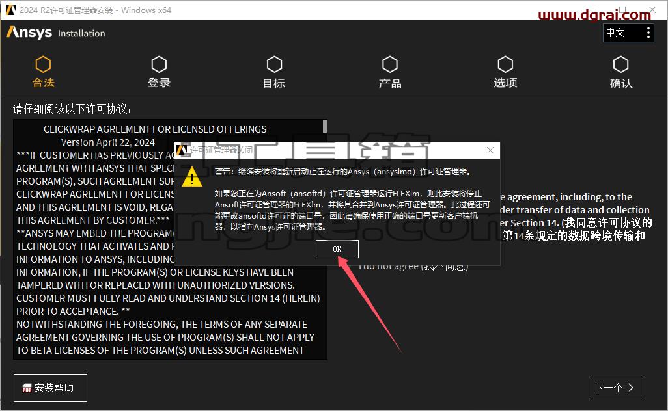
Task: Click the three-dot menu beside 中文
Action: (648, 33)
